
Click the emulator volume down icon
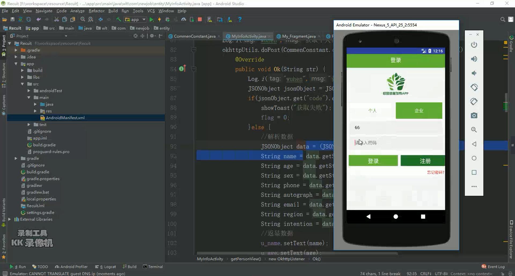[474, 73]
